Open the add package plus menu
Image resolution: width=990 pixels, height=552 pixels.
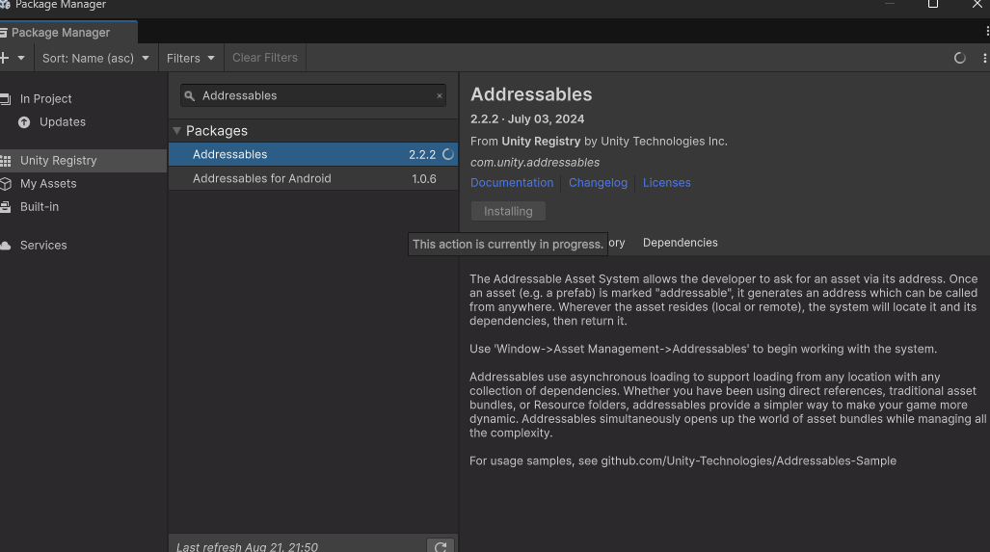4,58
